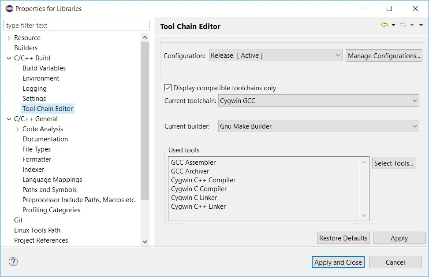Screen dimensions: 429x277
Task: Open the Configuration dropdown
Action: coord(276,55)
